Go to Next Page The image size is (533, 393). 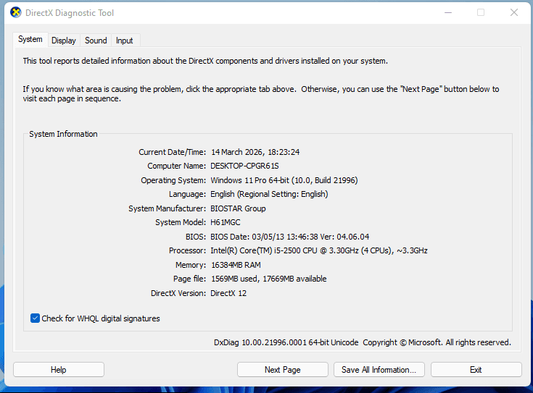(283, 370)
